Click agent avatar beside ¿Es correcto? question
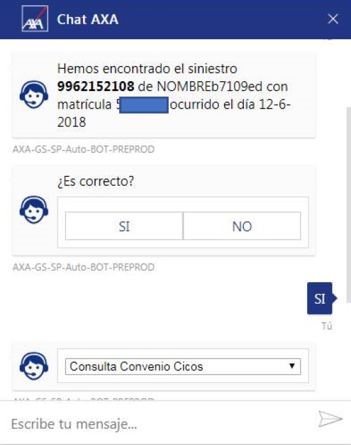Screen dimensions: 351x445 click(x=34, y=209)
